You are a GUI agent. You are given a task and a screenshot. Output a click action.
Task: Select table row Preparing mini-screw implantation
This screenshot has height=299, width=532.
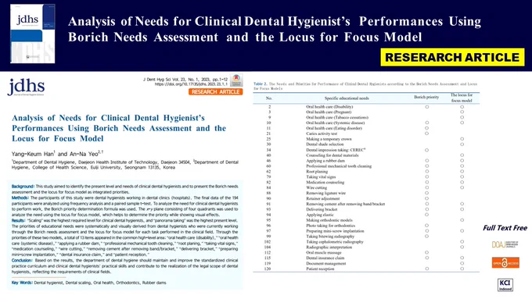pos(366,231)
